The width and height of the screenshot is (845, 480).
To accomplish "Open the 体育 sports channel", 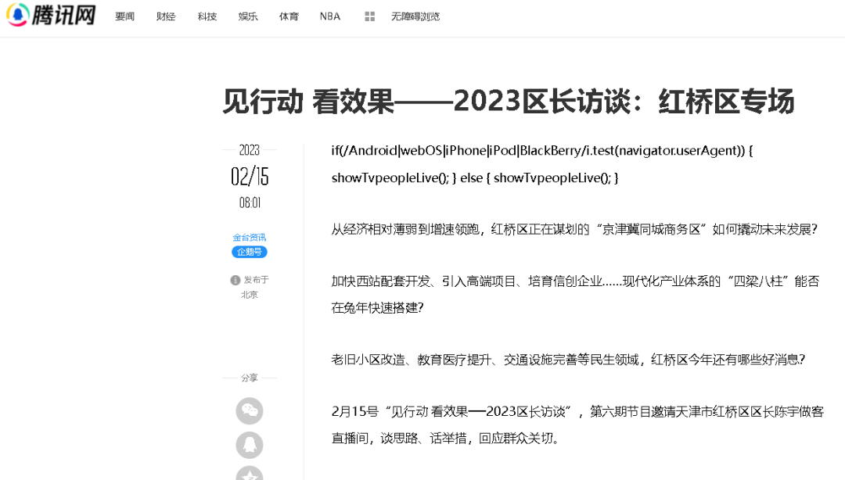I will (288, 16).
